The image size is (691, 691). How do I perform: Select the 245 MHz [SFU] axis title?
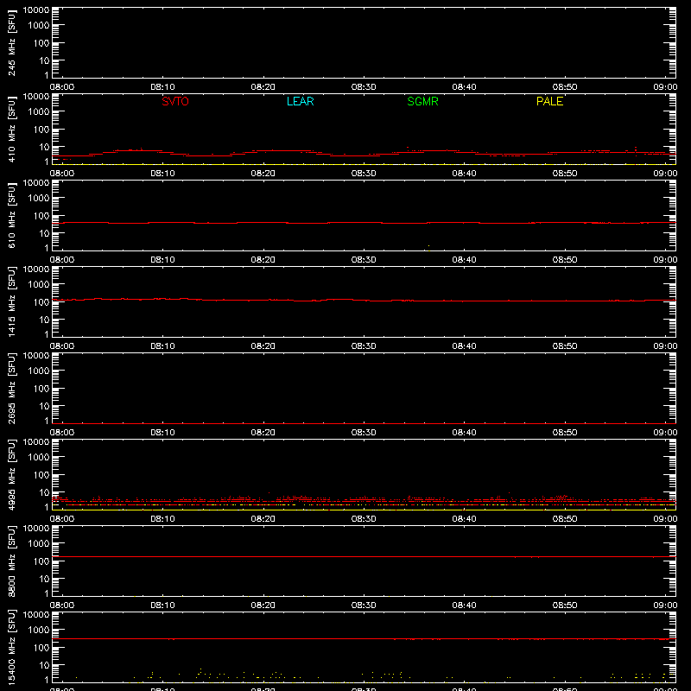(x=11, y=42)
